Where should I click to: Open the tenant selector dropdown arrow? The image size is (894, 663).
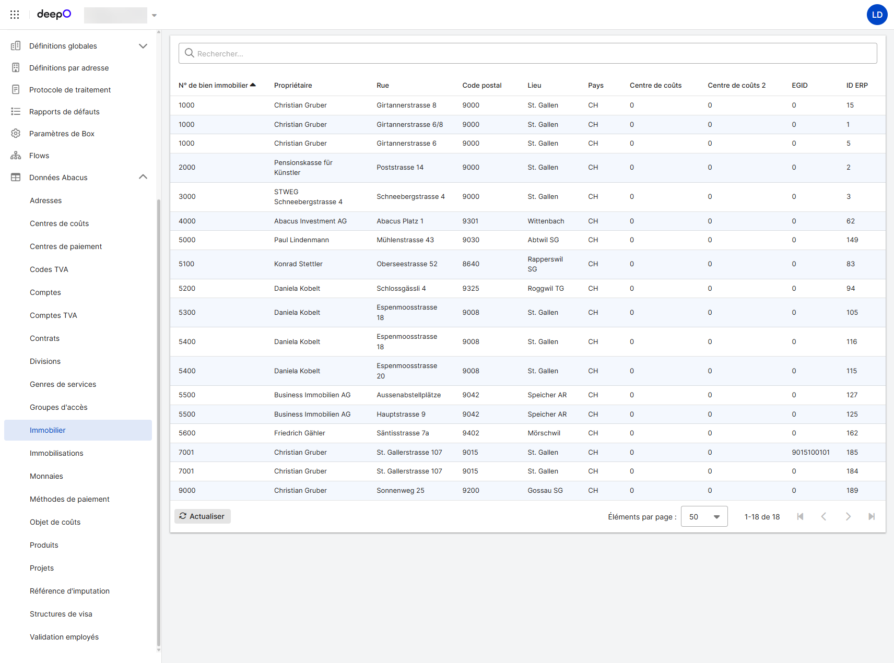pyautogui.click(x=154, y=15)
